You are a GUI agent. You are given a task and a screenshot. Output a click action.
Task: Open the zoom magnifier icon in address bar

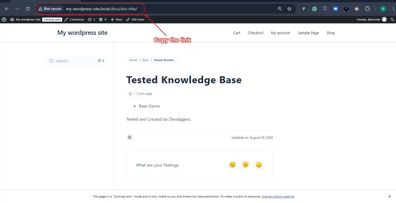point(280,9)
